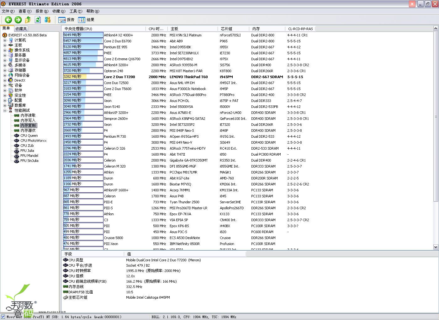The image size is (439, 320).
Task: Open the 文件(F) menu
Action: (8, 11)
